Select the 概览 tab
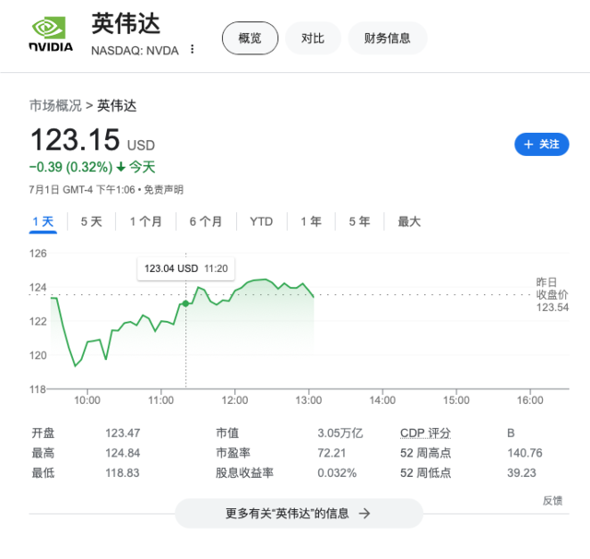The width and height of the screenshot is (590, 559). point(250,38)
